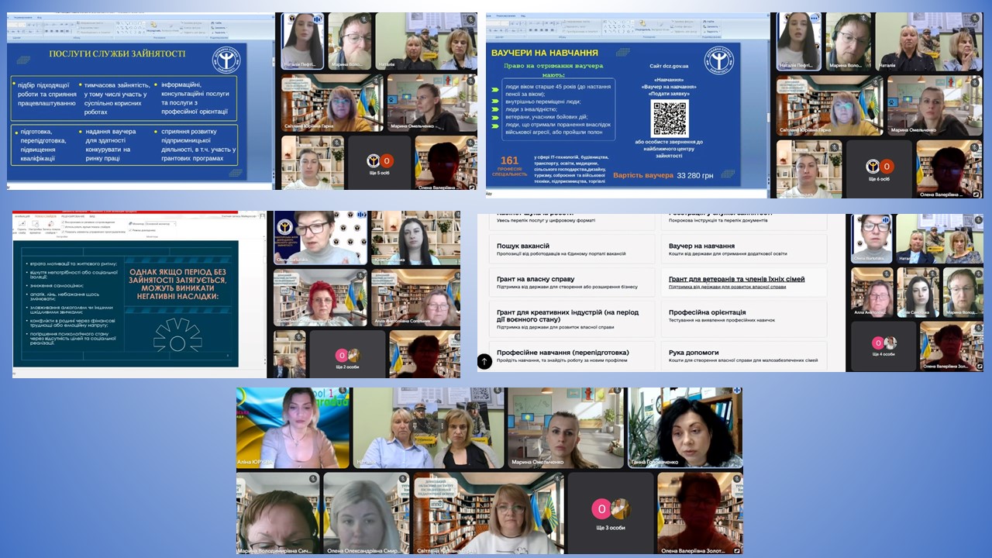Select Ганна Головаченко's video tile
The image size is (992, 558).
(685, 428)
